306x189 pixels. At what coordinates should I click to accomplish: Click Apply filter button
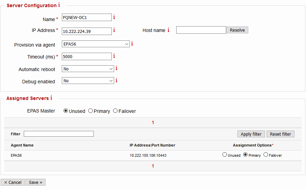(x=251, y=134)
